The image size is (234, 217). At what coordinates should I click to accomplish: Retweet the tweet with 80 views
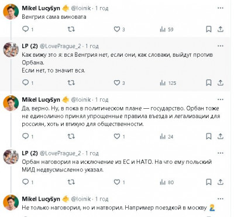71,182
